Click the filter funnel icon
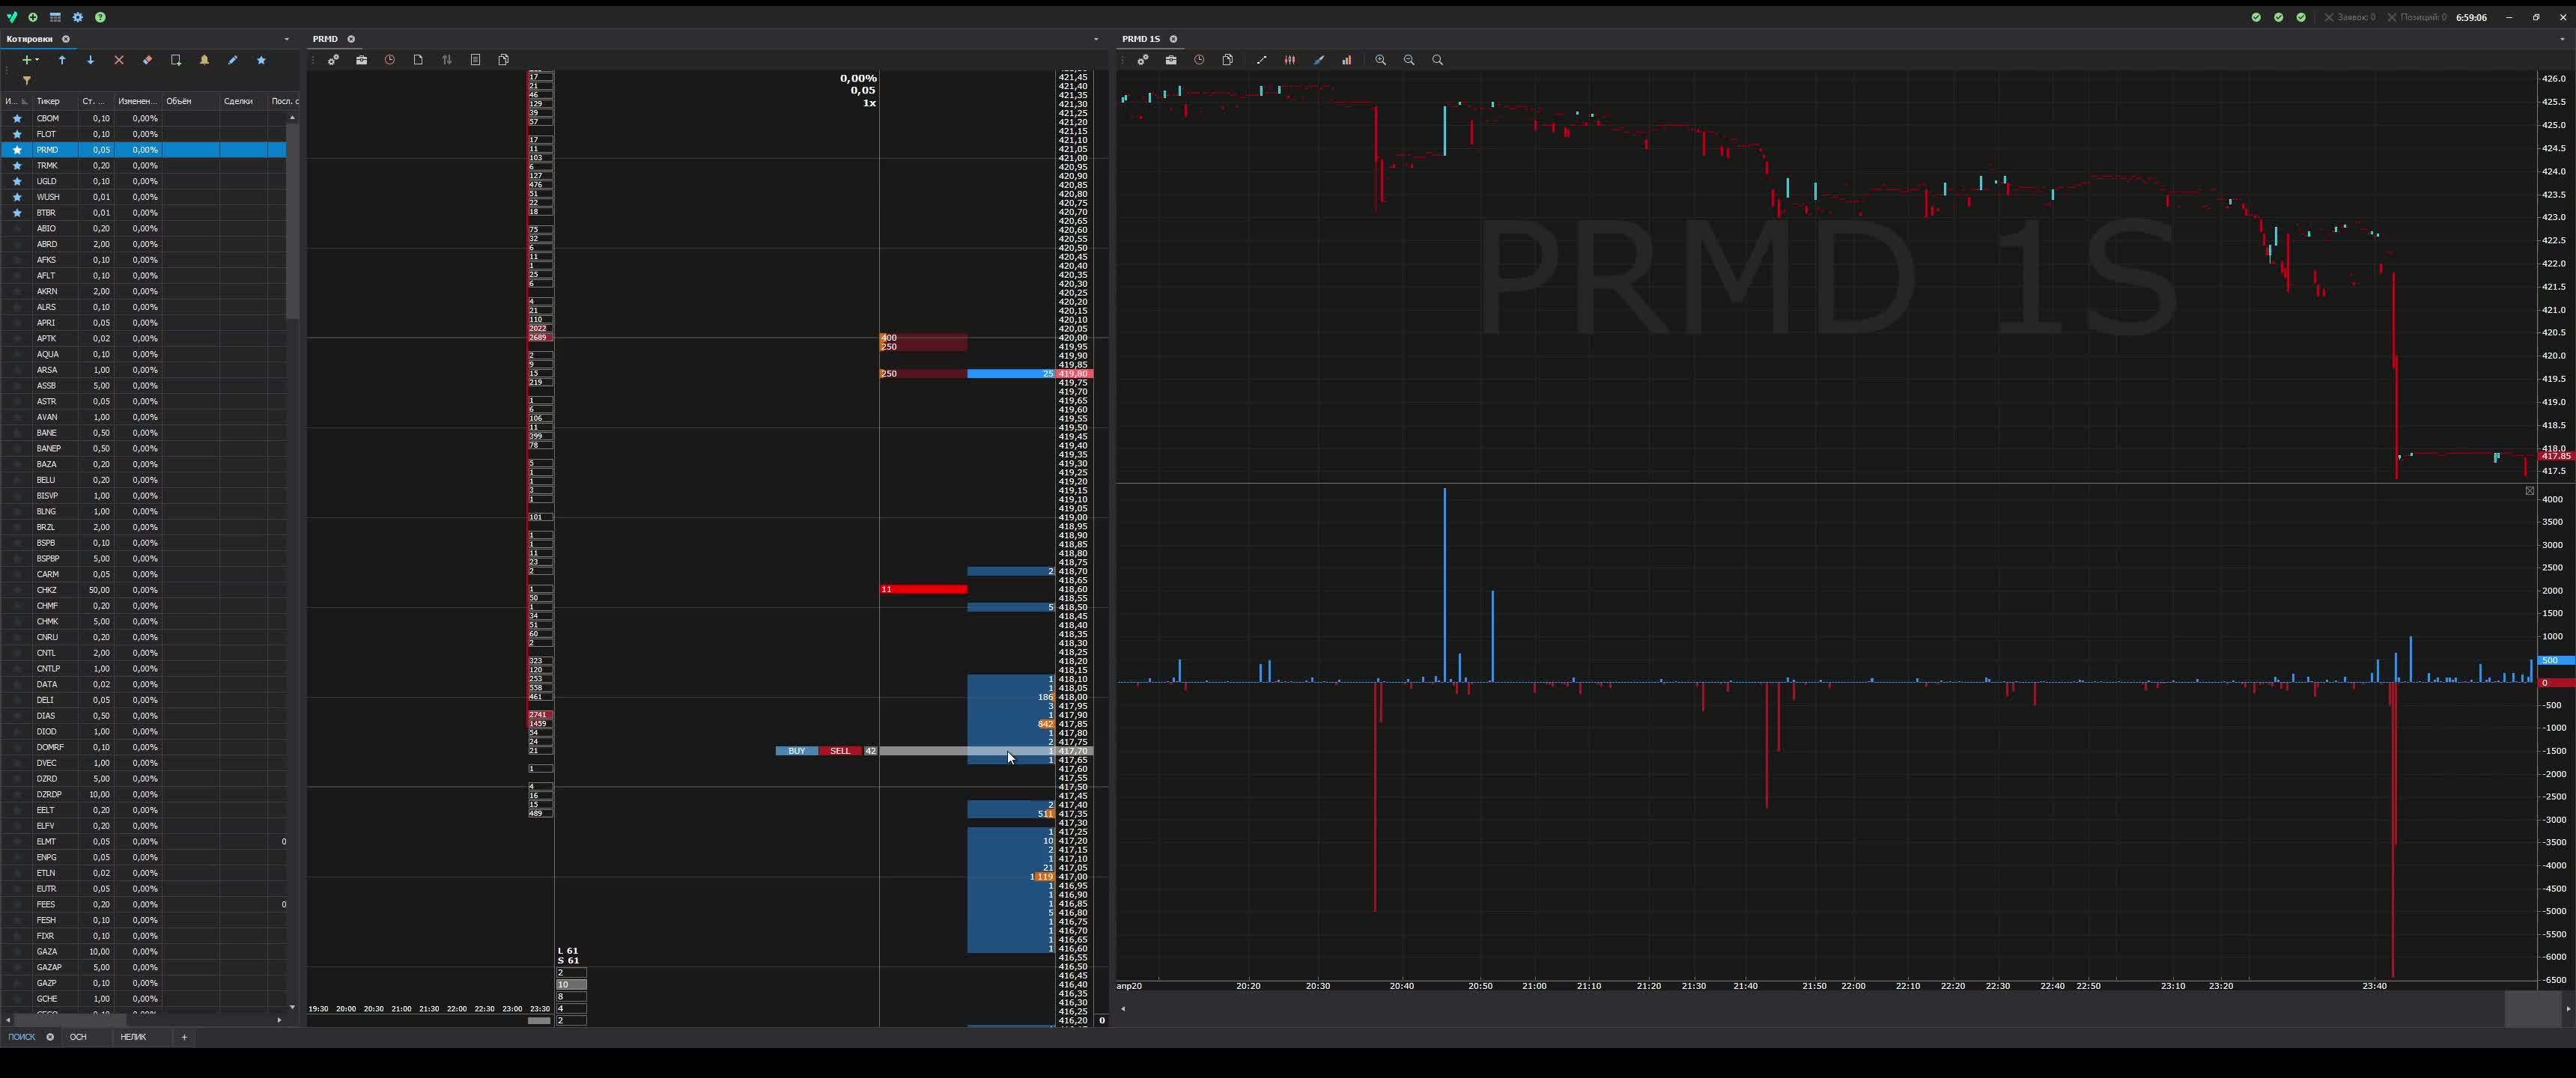 click(x=27, y=80)
